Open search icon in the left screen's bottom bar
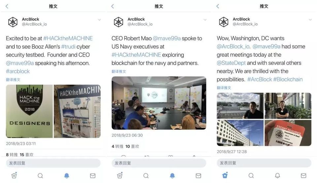This screenshot has height=183, width=317. (x=40, y=175)
